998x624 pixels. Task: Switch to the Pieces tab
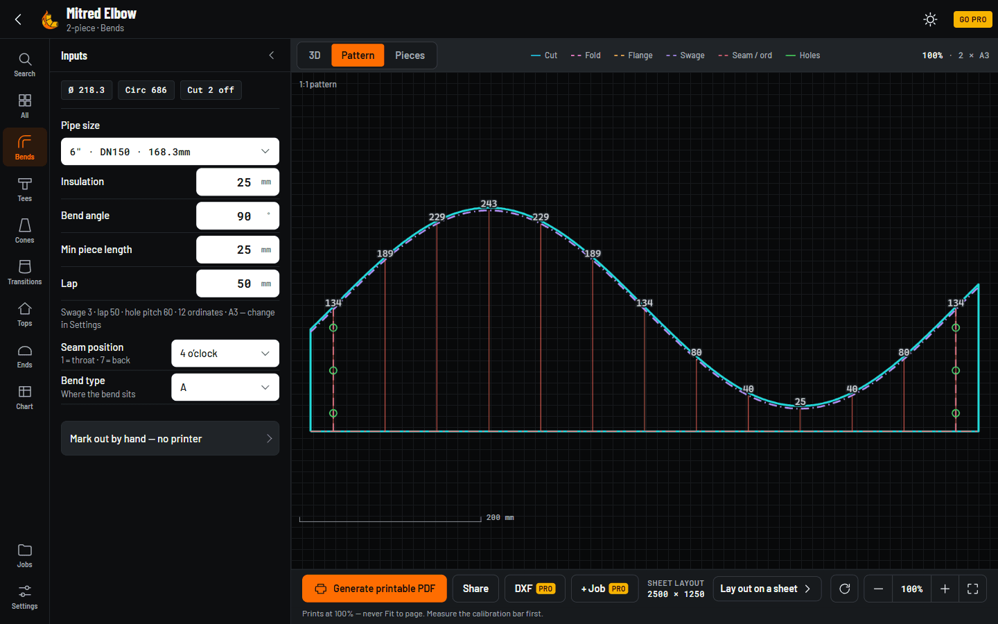[x=410, y=55]
